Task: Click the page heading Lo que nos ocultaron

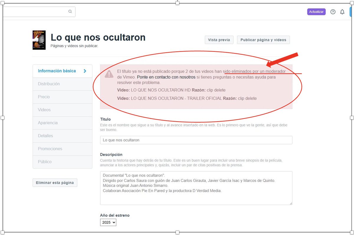Action: [x=98, y=37]
